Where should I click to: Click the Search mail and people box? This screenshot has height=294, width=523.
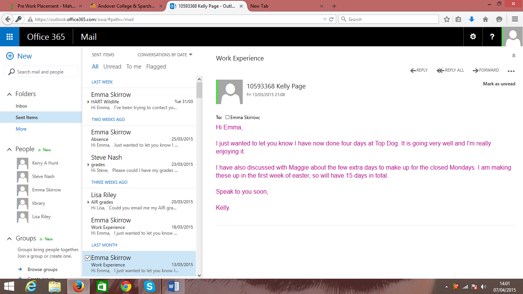coord(41,72)
